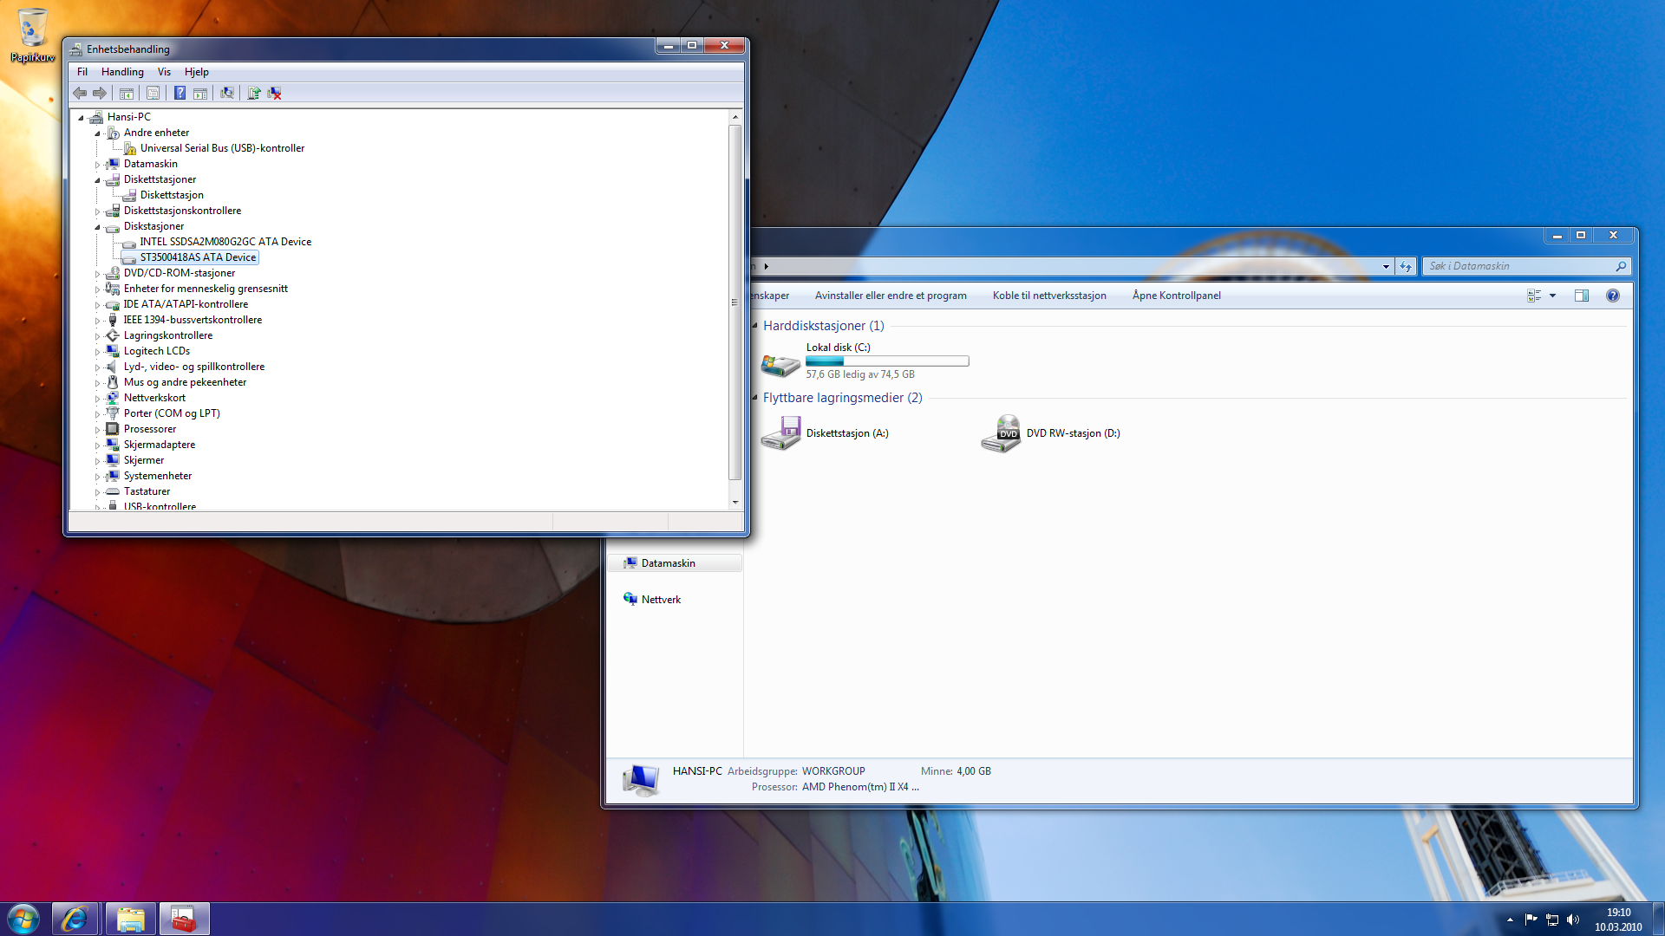Expand the Nettverkskort category
1665x936 pixels.
[97, 399]
